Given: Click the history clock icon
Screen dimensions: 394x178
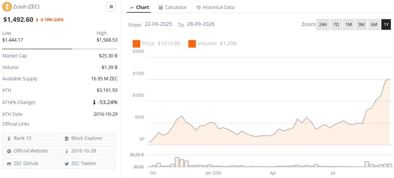Looking at the screenshot, I should tap(199, 8).
